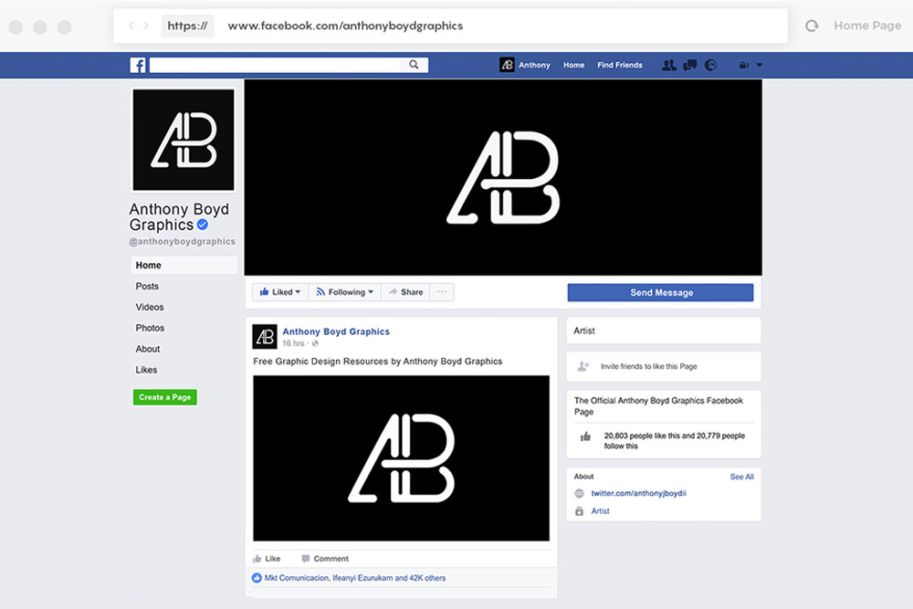The height and width of the screenshot is (609, 913).
Task: Click the thumbs-up icon beside 20,803 people
Action: point(586,436)
